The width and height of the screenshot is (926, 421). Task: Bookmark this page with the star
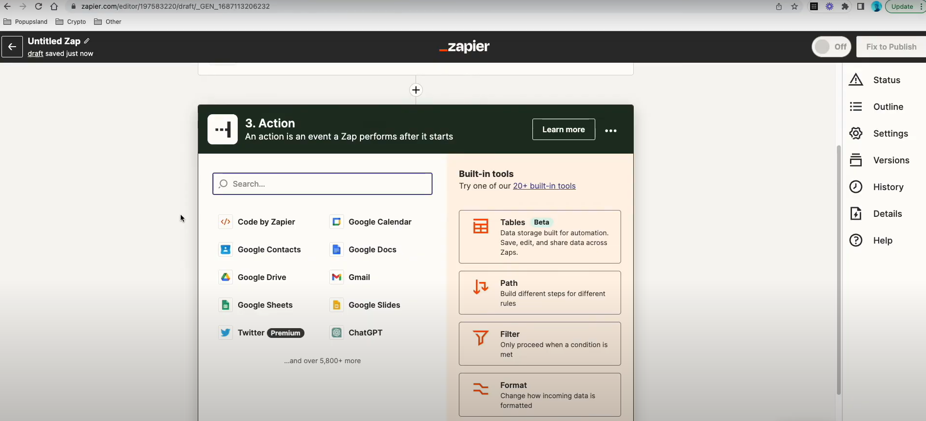tap(794, 6)
